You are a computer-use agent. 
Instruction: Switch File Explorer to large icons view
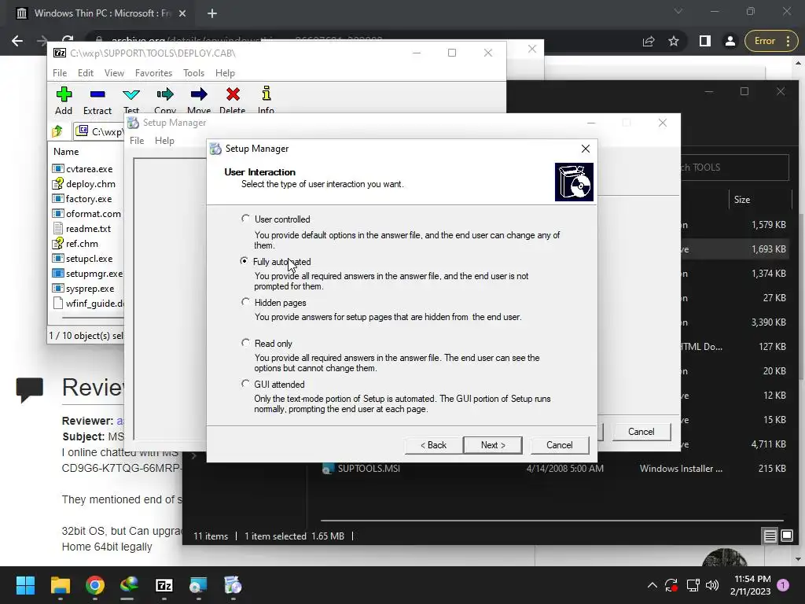[786, 536]
